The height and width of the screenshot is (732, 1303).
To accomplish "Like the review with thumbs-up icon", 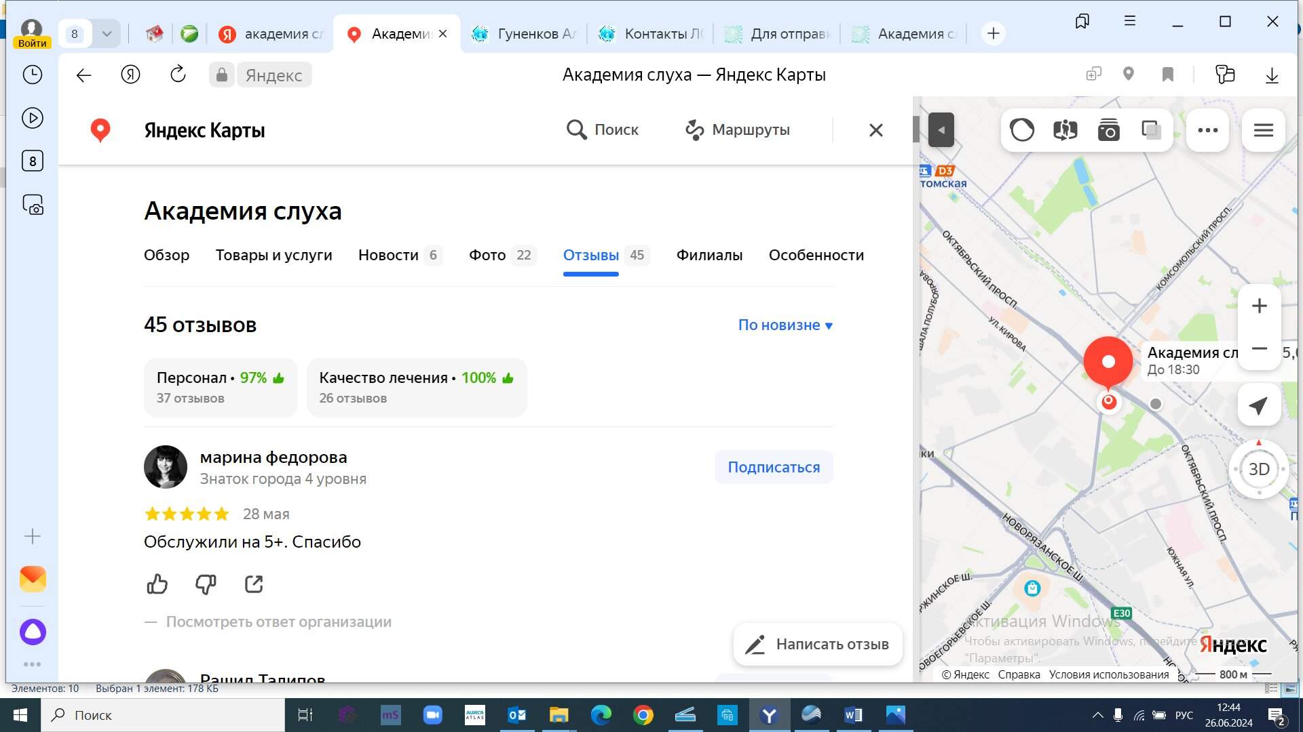I will point(157,584).
